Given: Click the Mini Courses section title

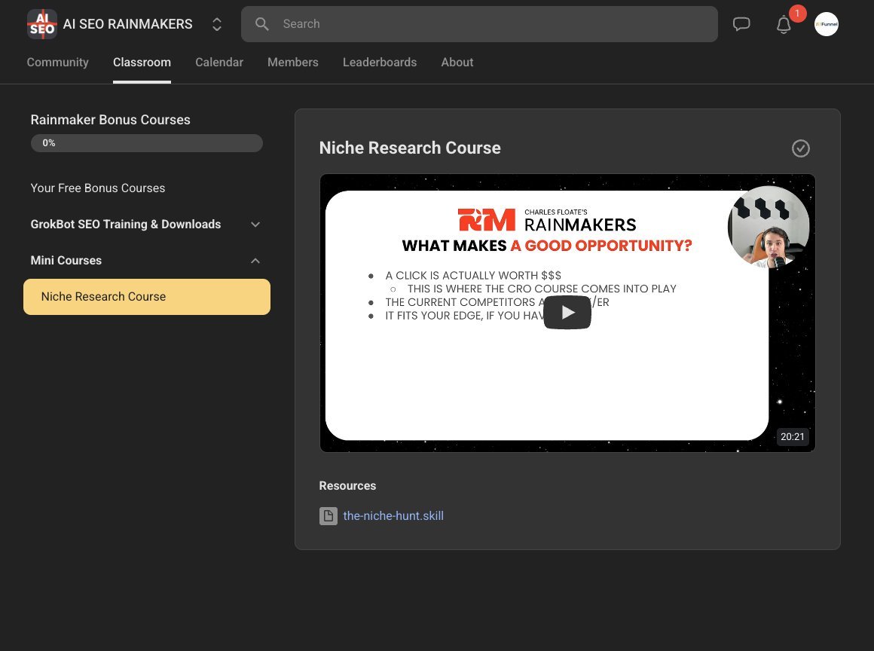Looking at the screenshot, I should (x=66, y=261).
